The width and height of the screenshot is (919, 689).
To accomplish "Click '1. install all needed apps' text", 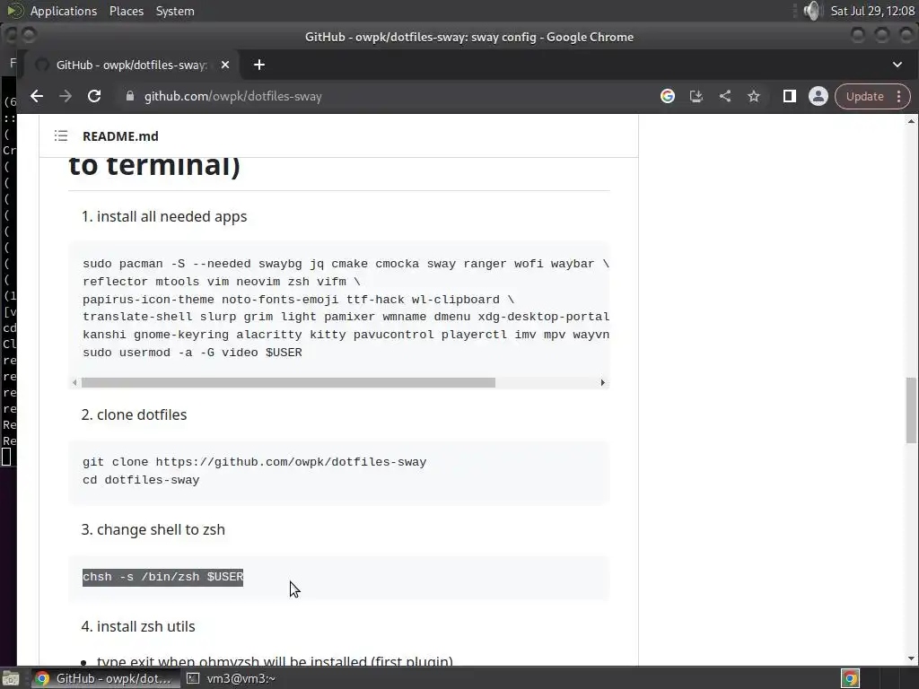I will pyautogui.click(x=164, y=216).
